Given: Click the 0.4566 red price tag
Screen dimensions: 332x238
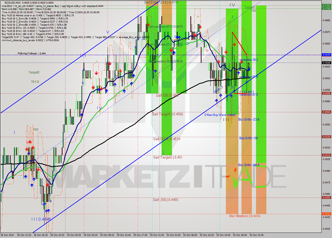Looking at the screenshot, I should [x=326, y=112].
